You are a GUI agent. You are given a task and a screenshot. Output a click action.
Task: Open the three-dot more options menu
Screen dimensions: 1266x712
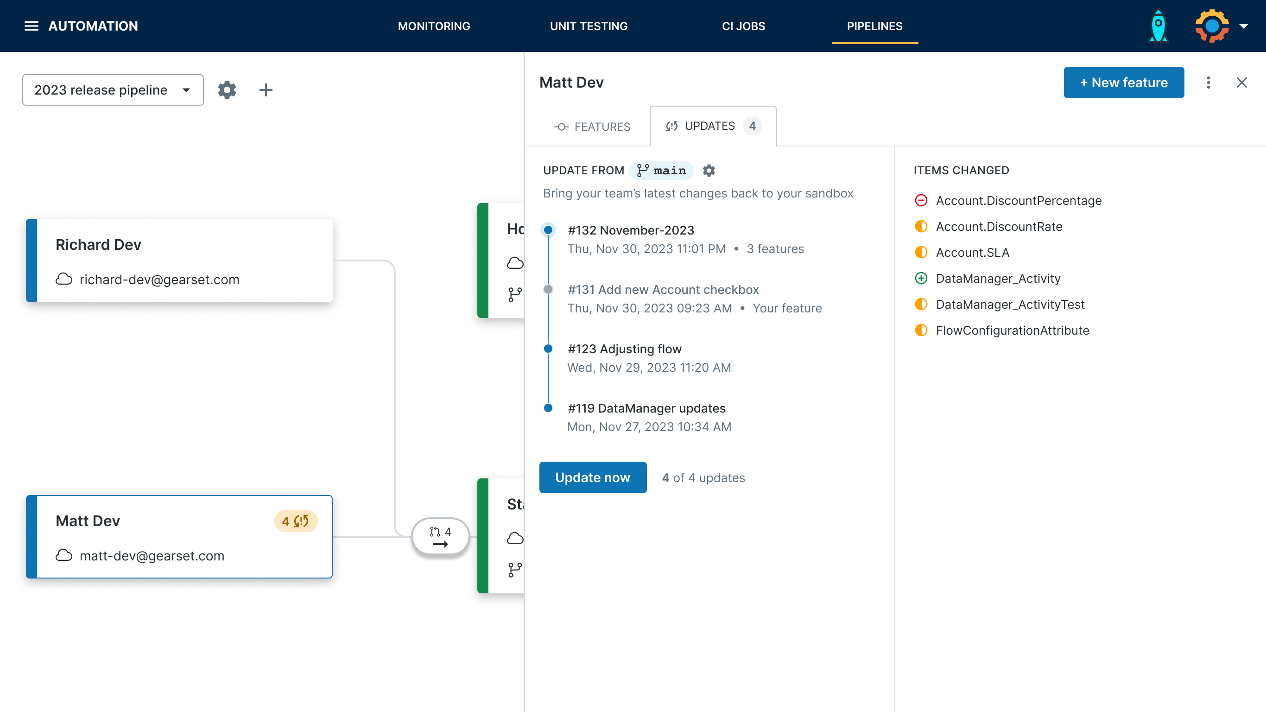tap(1208, 83)
